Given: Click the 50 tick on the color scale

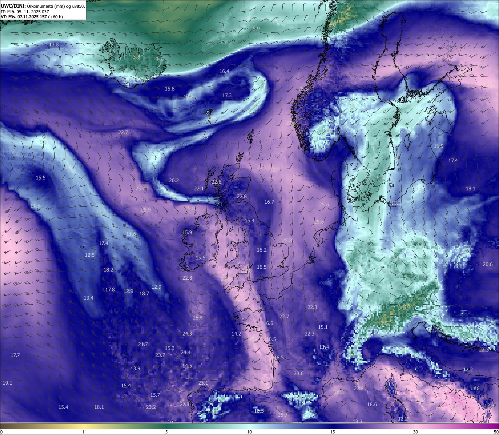Looking at the screenshot, I should point(496,432).
